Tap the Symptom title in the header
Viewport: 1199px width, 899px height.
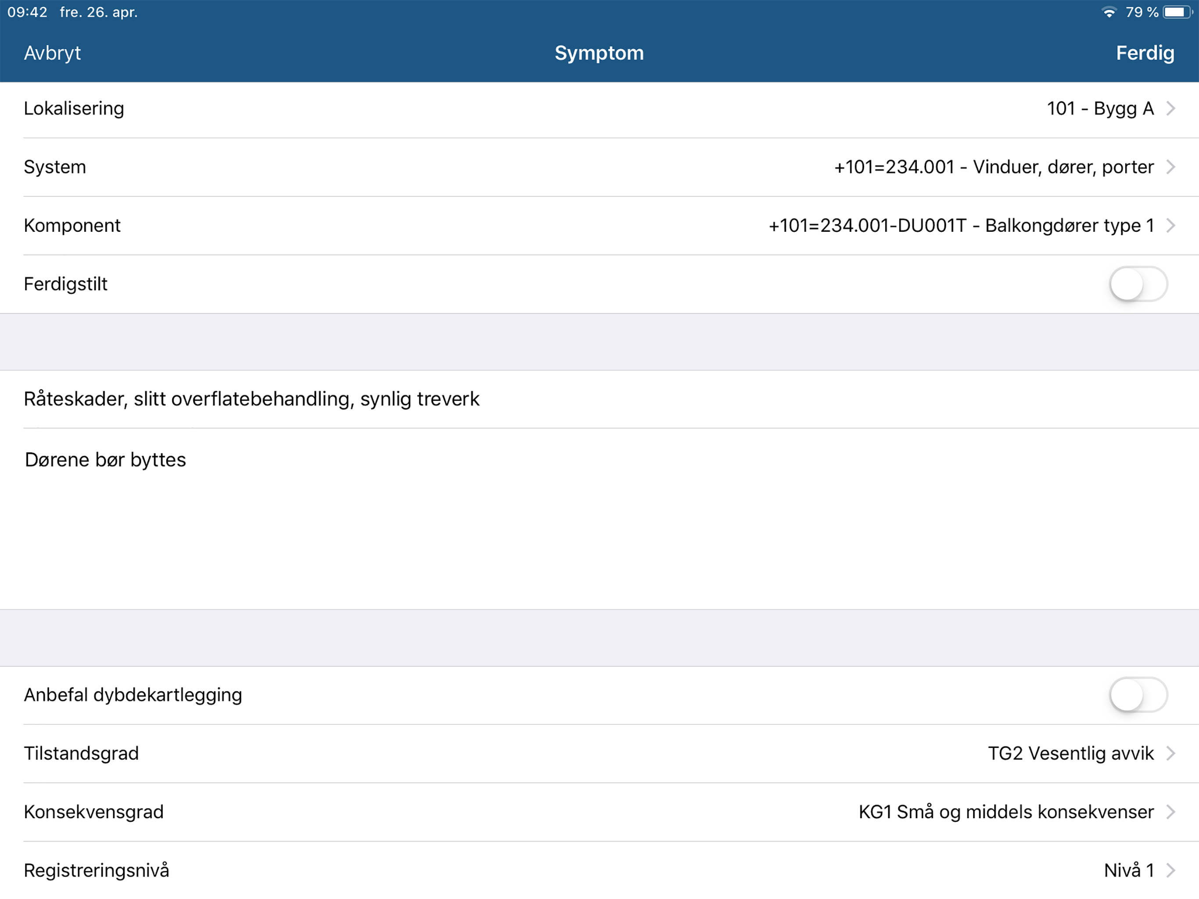coord(599,53)
